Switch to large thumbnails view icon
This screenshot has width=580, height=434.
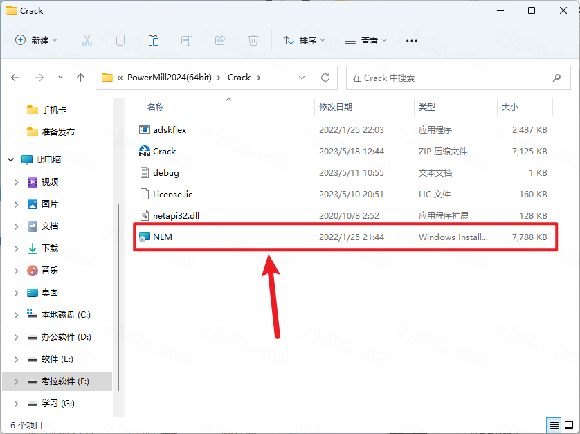tap(570, 424)
